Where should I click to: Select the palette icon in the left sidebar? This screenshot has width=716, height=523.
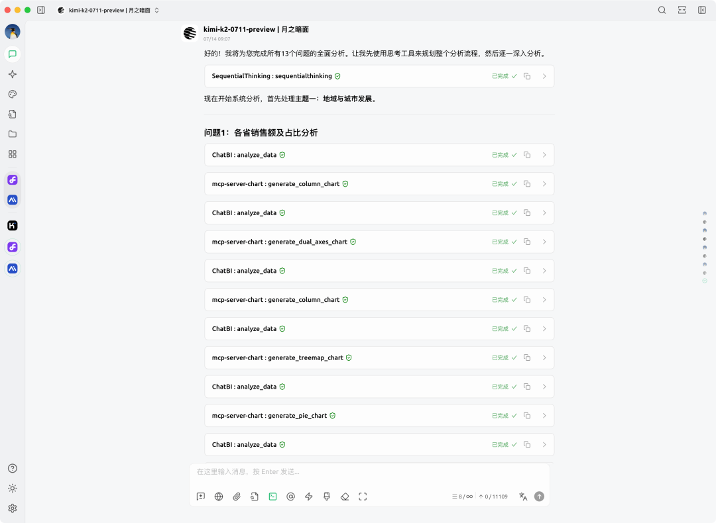[12, 94]
